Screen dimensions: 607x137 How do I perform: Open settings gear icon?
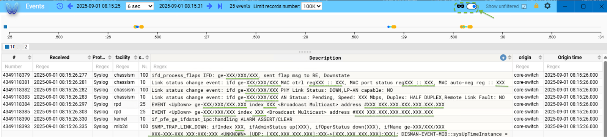click(x=547, y=6)
